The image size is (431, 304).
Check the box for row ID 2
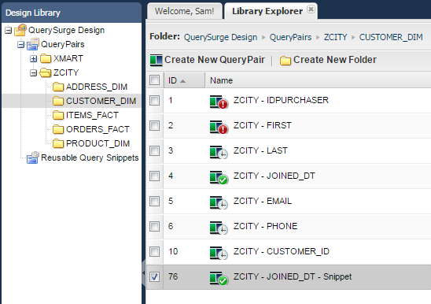coord(154,125)
